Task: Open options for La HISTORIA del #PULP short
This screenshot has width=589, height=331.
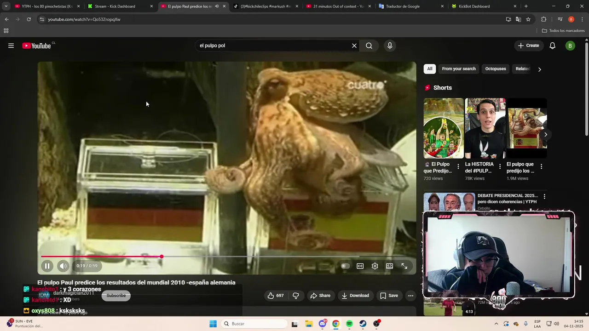Action: coord(500,166)
